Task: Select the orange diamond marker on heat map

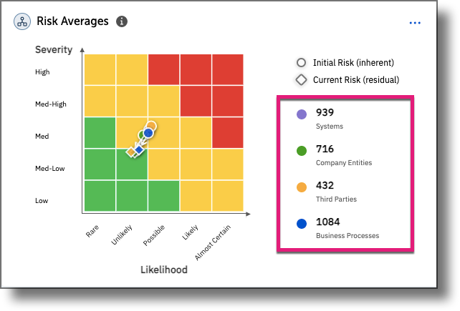Action: coord(131,152)
